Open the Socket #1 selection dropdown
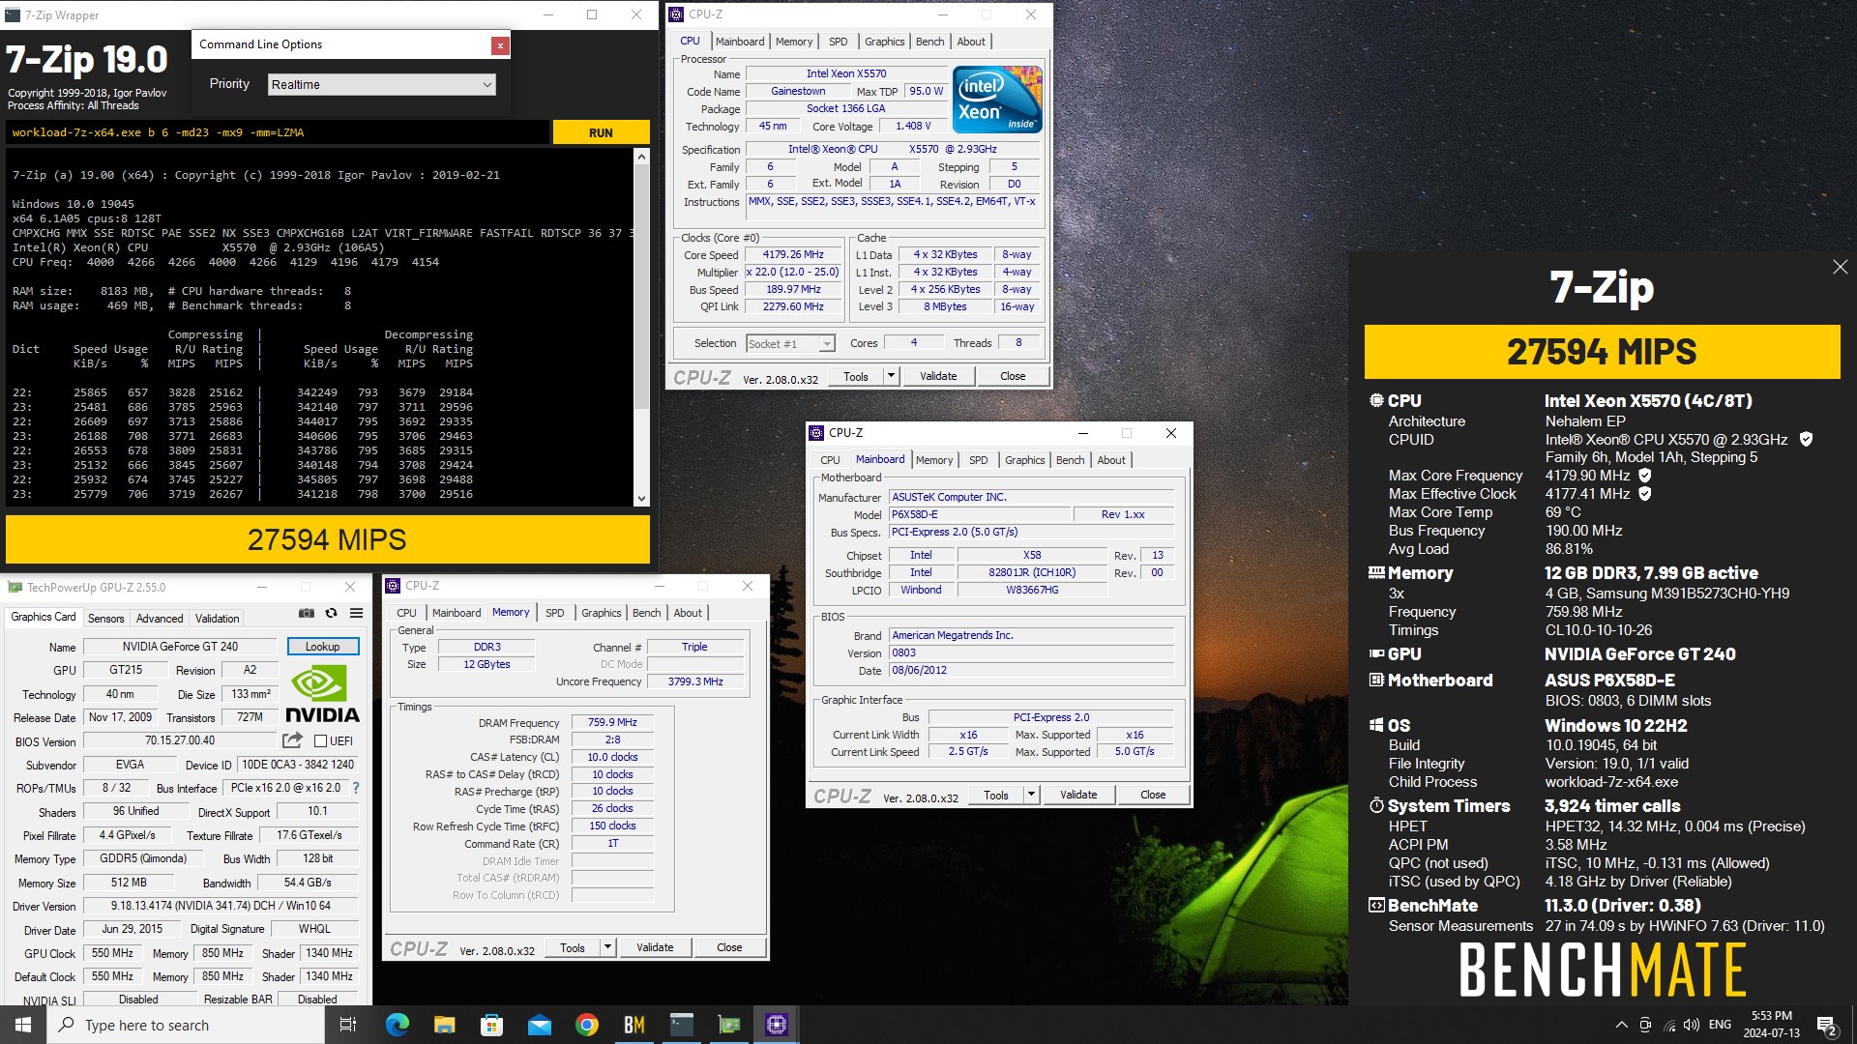 point(790,343)
